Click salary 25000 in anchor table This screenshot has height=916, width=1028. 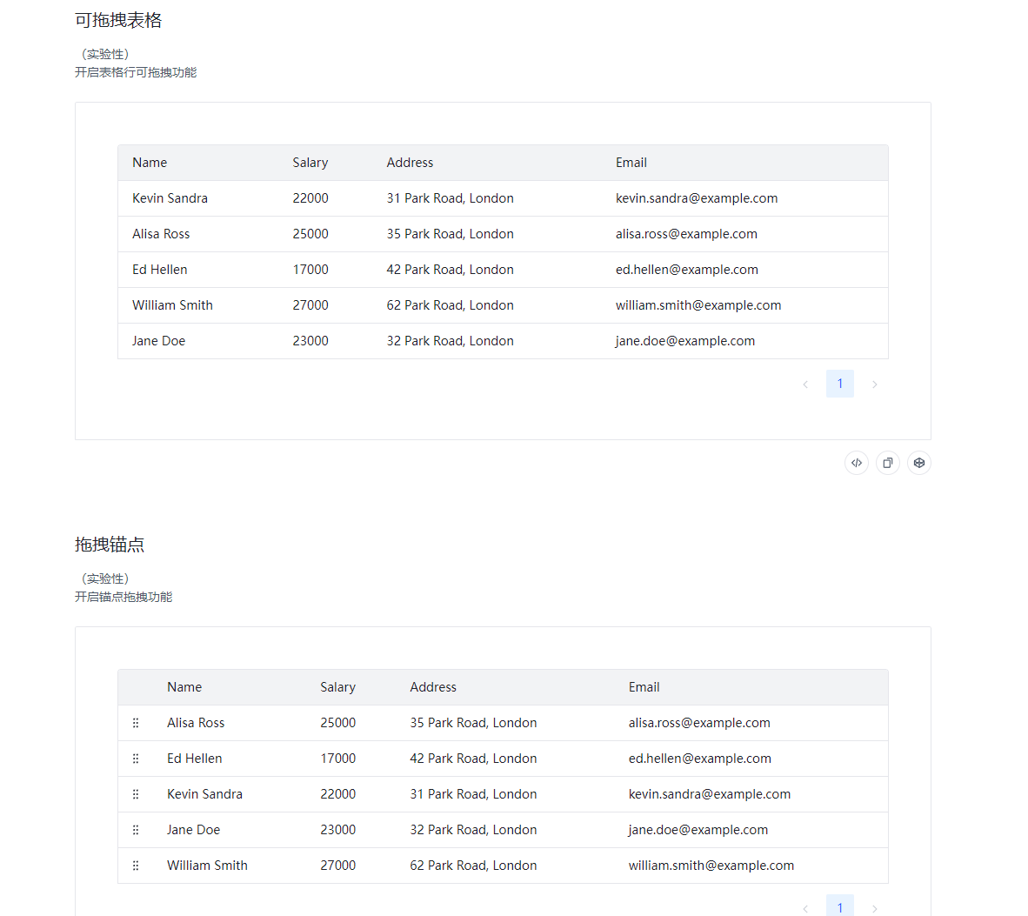337,723
